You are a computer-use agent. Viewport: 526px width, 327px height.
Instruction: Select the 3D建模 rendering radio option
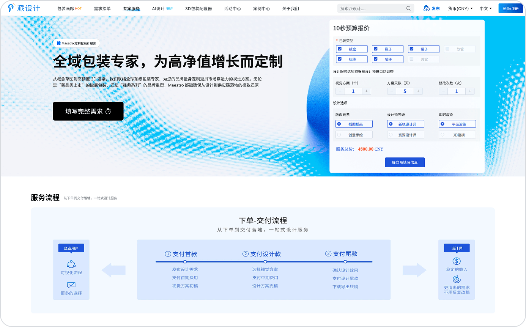(x=442, y=135)
